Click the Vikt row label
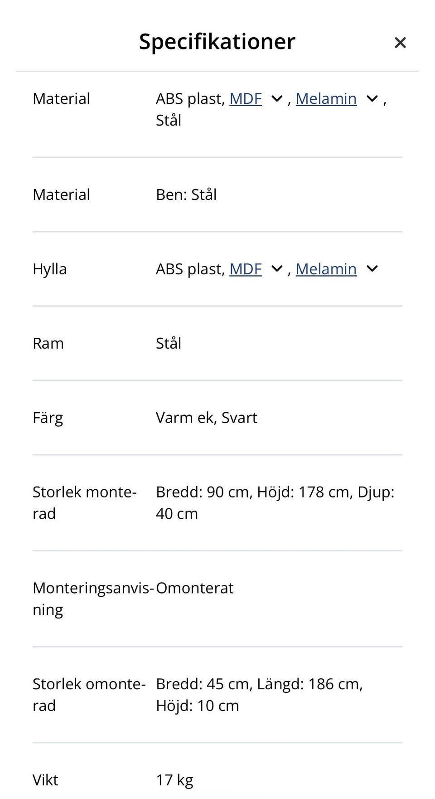Screen dimensions: 435x799 [45, 780]
